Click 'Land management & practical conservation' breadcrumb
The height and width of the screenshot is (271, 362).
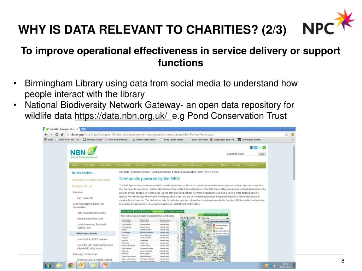(174, 172)
